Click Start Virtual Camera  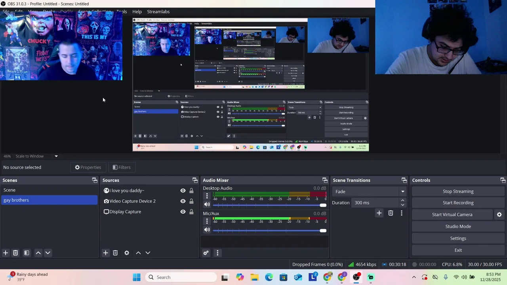click(452, 215)
